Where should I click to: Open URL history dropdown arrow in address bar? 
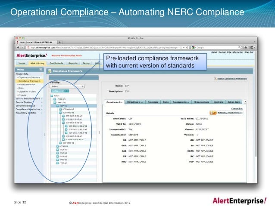(x=184, y=47)
